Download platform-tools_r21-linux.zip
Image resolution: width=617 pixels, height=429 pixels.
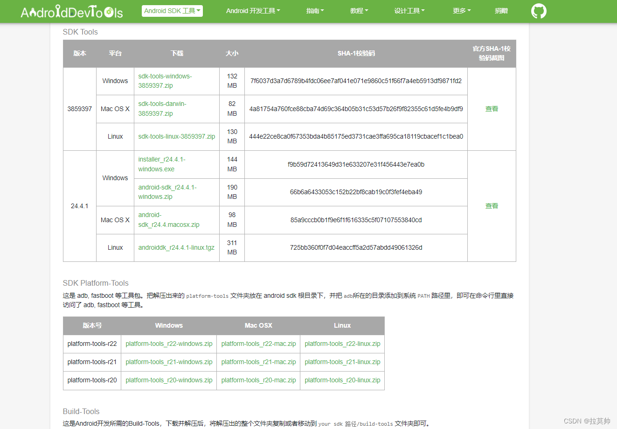click(342, 362)
